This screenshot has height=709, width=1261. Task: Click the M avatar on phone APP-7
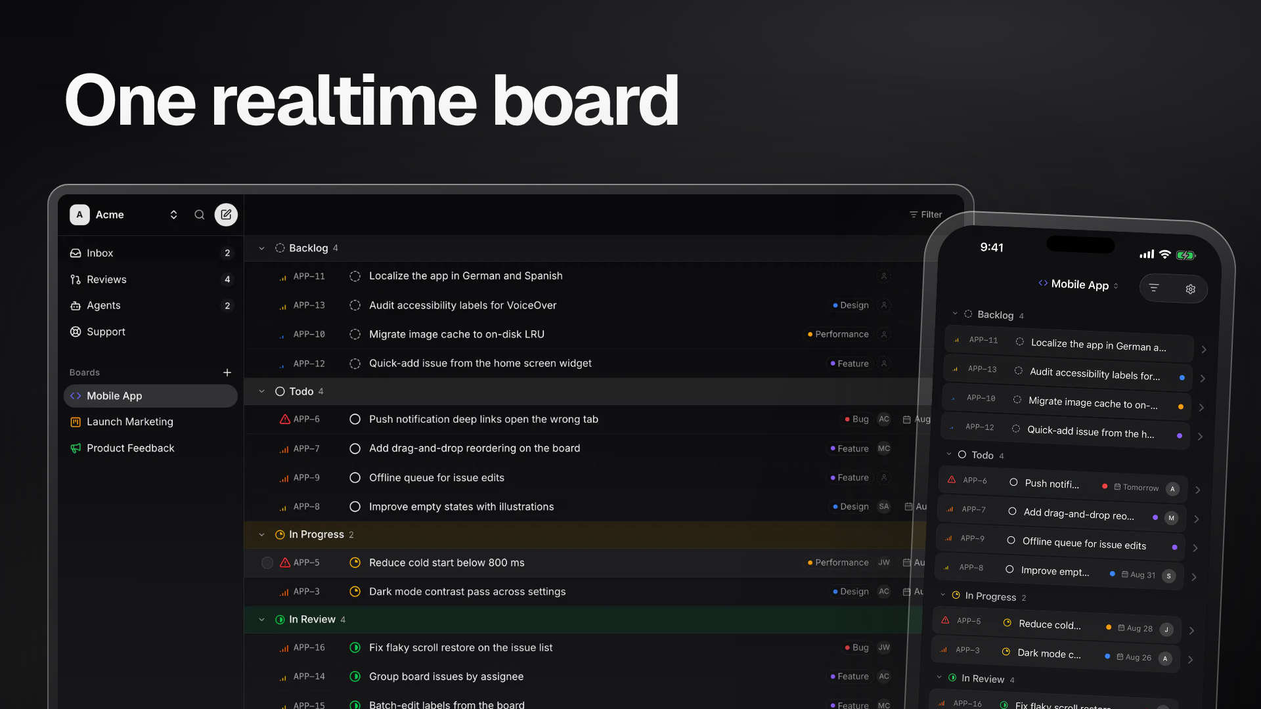point(1171,518)
